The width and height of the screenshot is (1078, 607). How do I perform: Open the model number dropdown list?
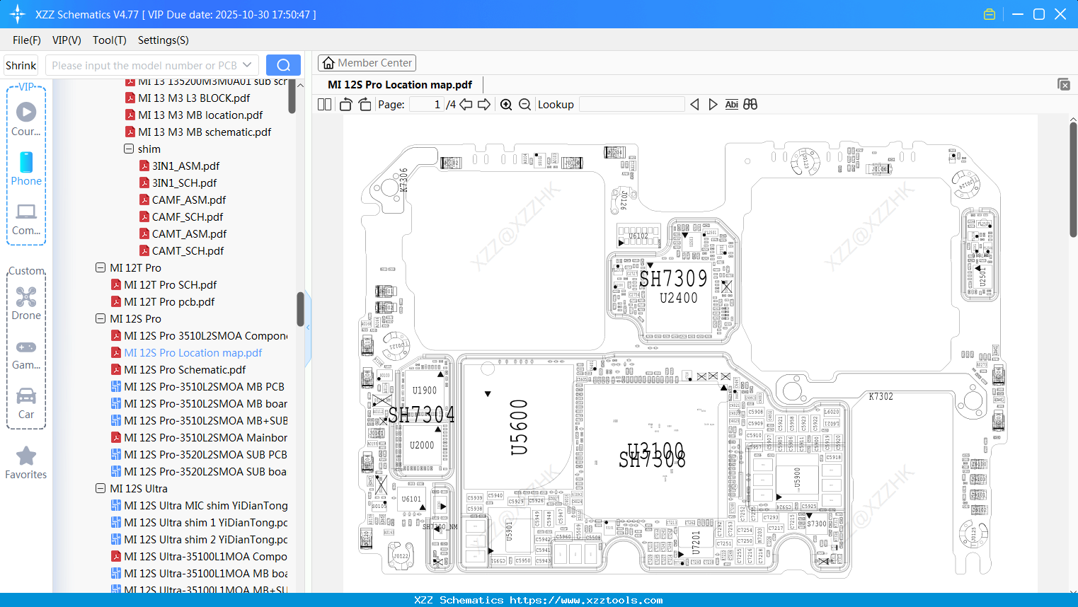coord(246,64)
